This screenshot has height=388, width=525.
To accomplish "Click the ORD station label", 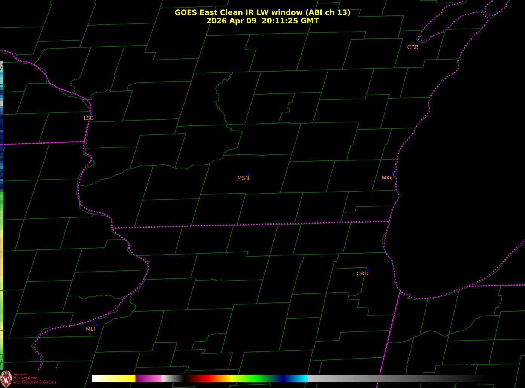I will tap(362, 273).
